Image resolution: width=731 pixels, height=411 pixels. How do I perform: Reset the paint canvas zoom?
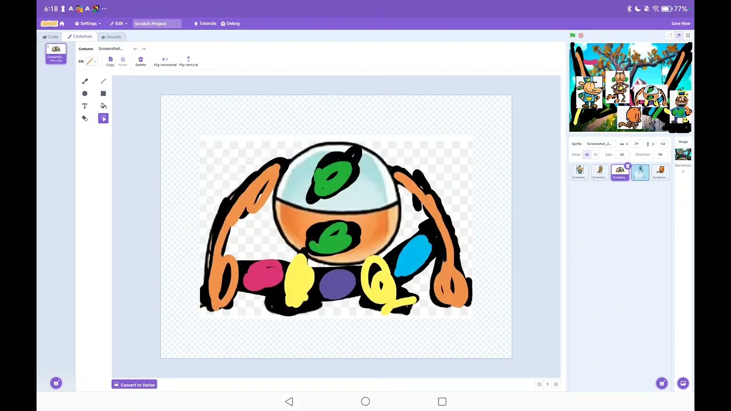[x=547, y=384]
